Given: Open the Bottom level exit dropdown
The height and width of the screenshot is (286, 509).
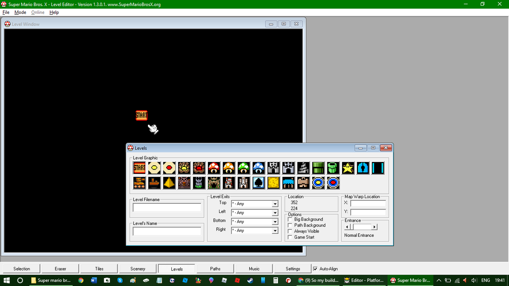Looking at the screenshot, I should 274,221.
